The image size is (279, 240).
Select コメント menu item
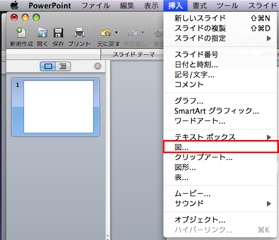pyautogui.click(x=220, y=84)
